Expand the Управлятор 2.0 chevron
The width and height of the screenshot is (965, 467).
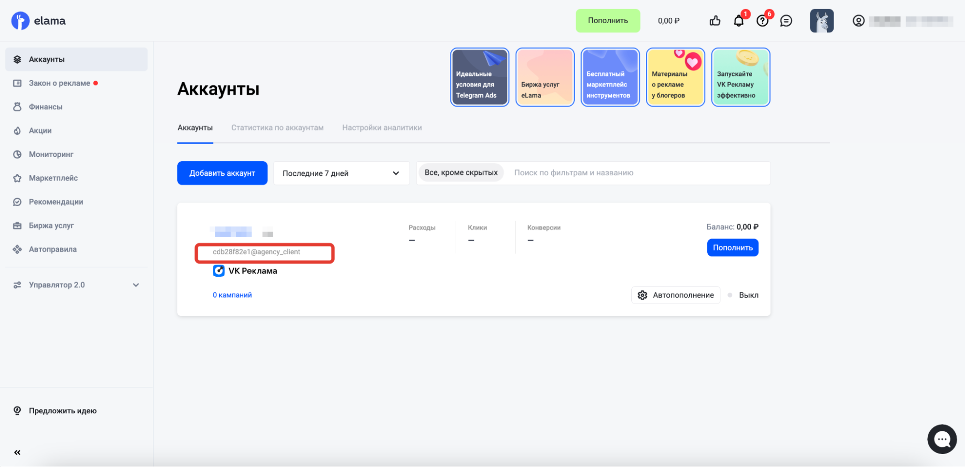(x=136, y=285)
